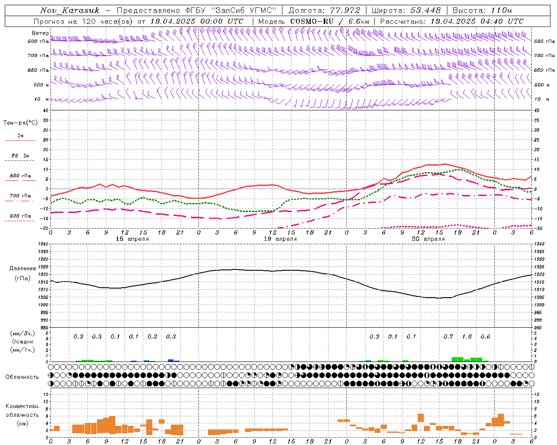Select the Давление pressure panel label
Viewport: 557px width, 445px height.
(x=23, y=269)
